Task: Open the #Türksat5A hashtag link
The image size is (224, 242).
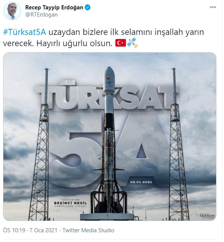Action: pyautogui.click(x=24, y=32)
